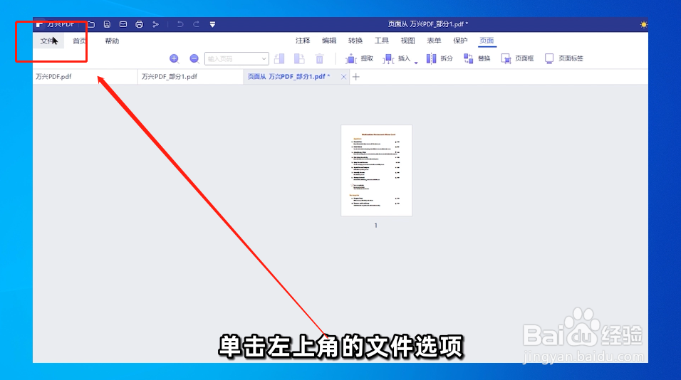
Task: Click the undo arrow icon
Action: [x=180, y=24]
